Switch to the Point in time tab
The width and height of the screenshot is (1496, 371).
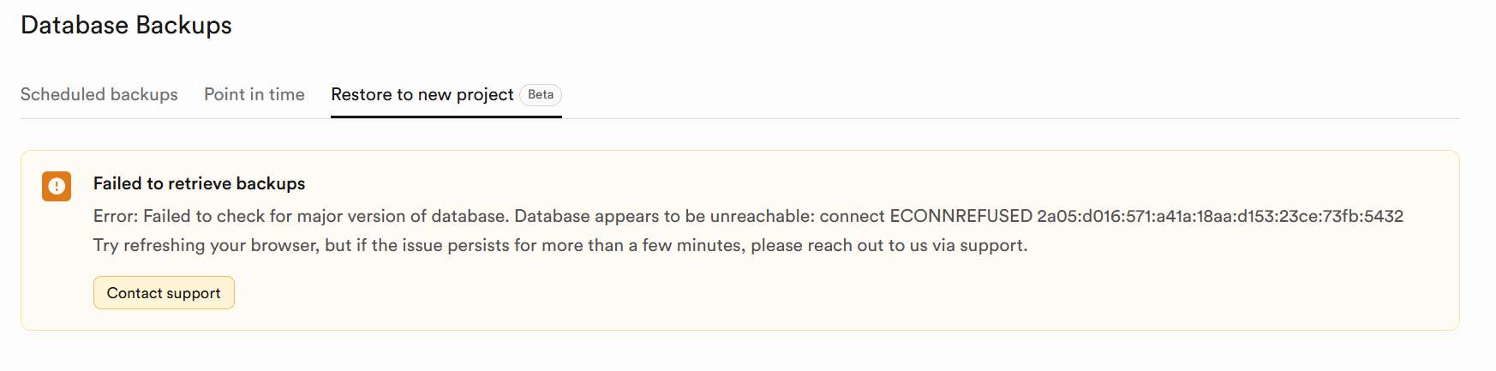point(254,94)
